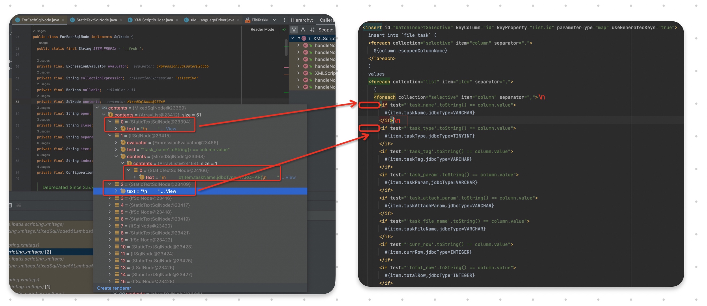Image resolution: width=707 pixels, height=306 pixels.
Task: Close the ForEachSqlNode.java tab
Action: tap(63, 20)
